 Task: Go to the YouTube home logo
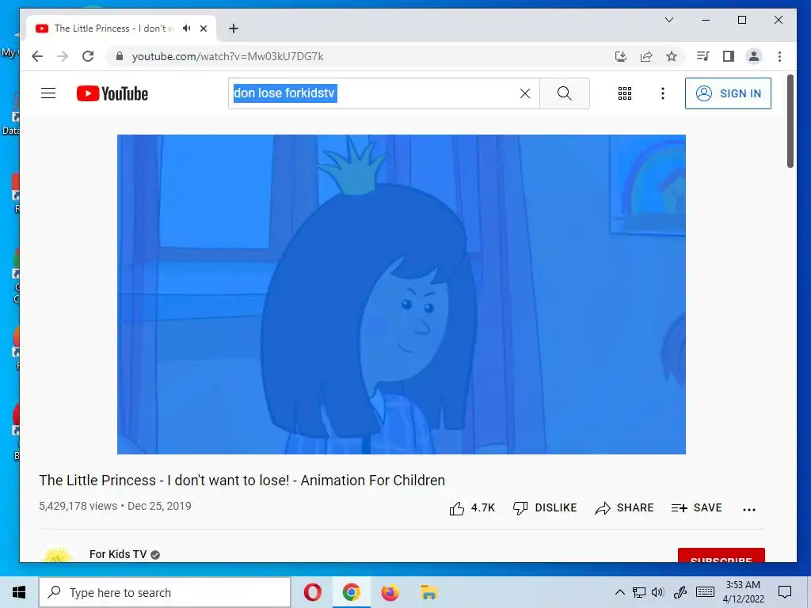click(x=112, y=93)
